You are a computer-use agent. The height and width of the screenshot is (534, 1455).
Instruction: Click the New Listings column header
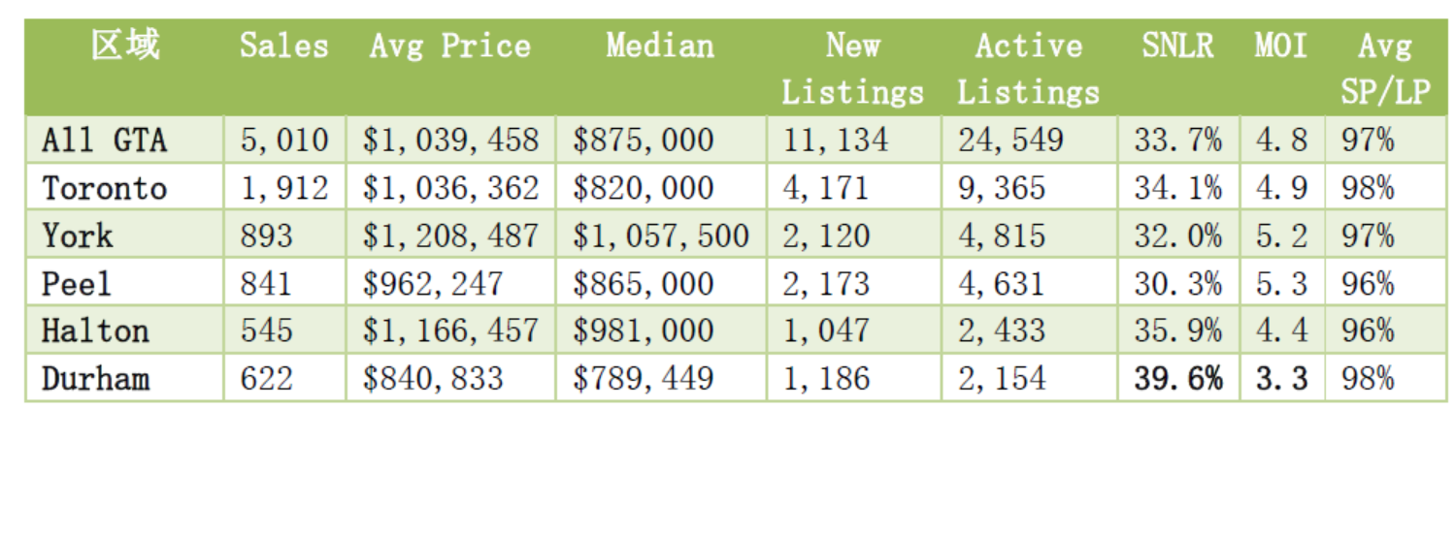pyautogui.click(x=853, y=68)
